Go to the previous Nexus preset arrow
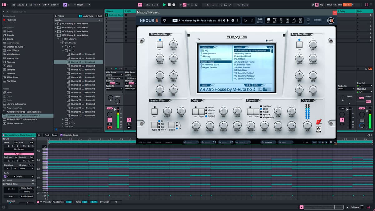This screenshot has width=375, height=211. point(224,21)
